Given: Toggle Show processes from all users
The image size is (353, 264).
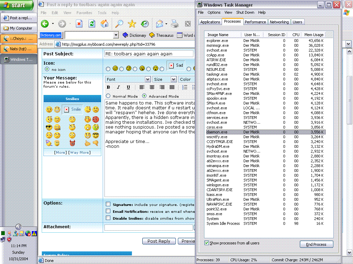Looking at the screenshot, I should [x=207, y=243].
